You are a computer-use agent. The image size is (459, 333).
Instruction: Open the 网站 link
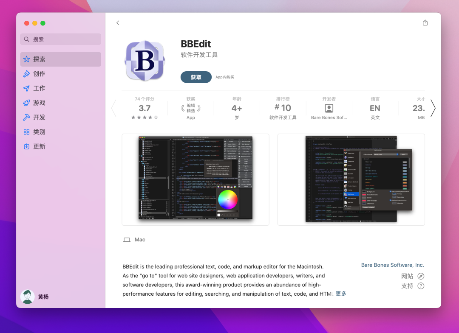pos(407,276)
